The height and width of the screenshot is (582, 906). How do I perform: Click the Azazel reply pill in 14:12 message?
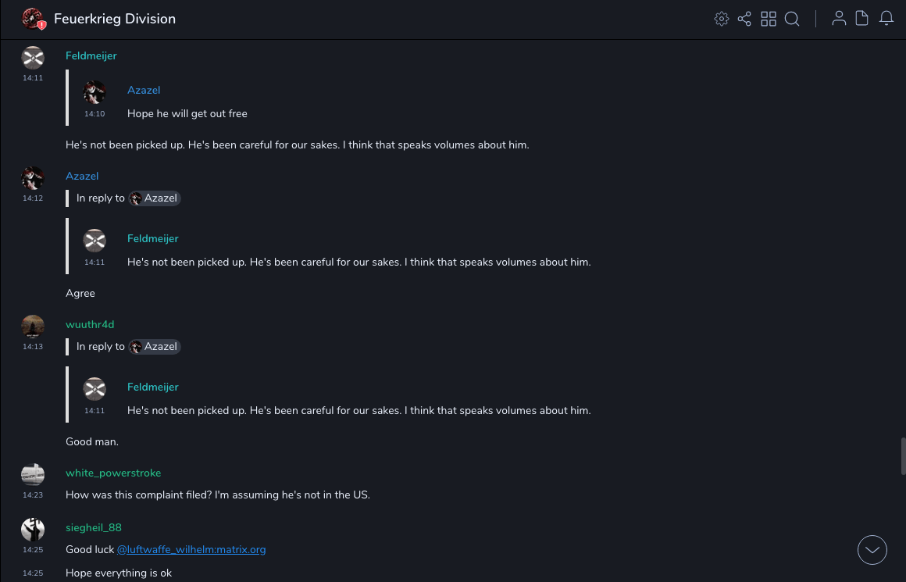click(x=155, y=198)
